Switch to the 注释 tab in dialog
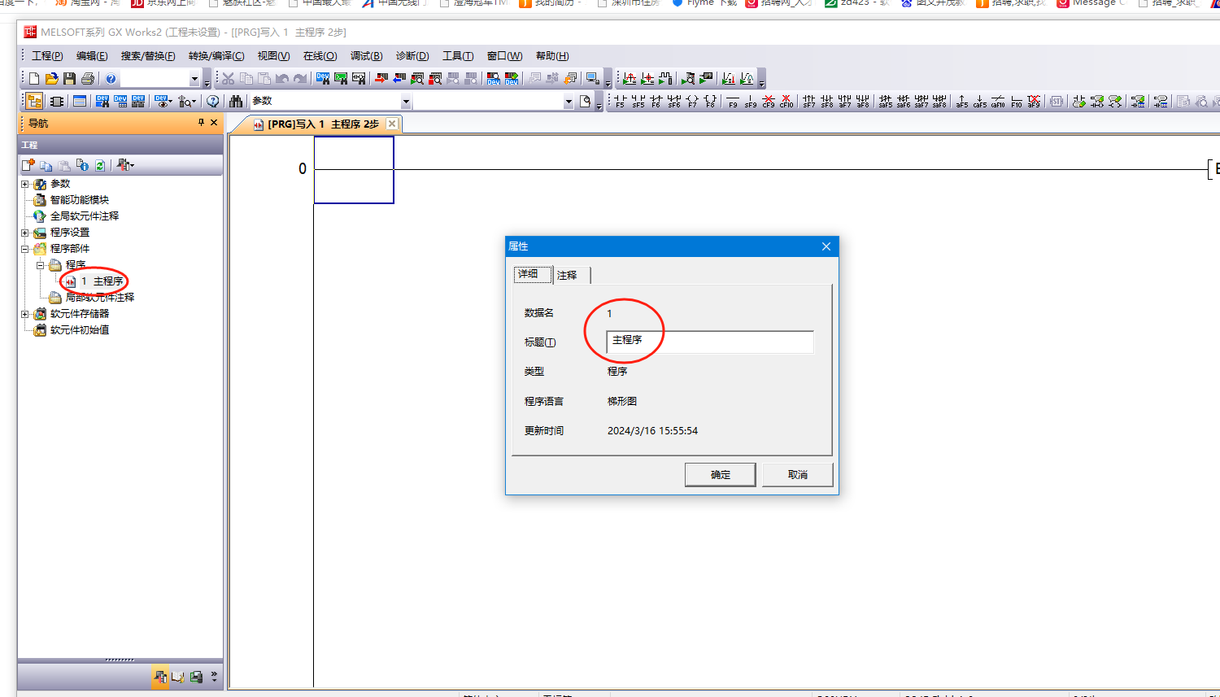Screen dimensions: 1220x697 (x=567, y=275)
